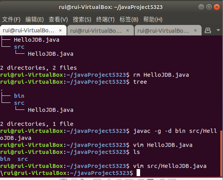Maximize the terminal window
This screenshot has height=180, width=223.
[x=209, y=7]
